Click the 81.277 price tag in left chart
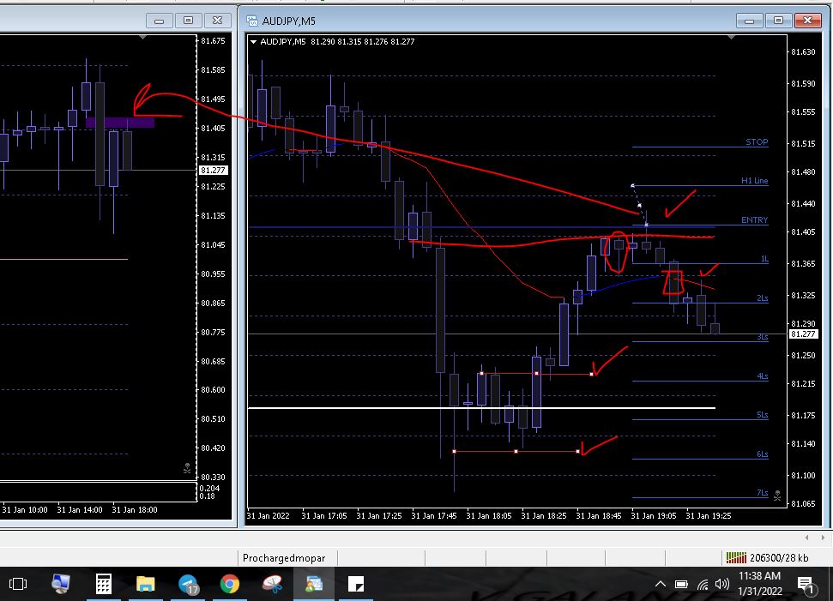833x601 pixels. tap(213, 171)
